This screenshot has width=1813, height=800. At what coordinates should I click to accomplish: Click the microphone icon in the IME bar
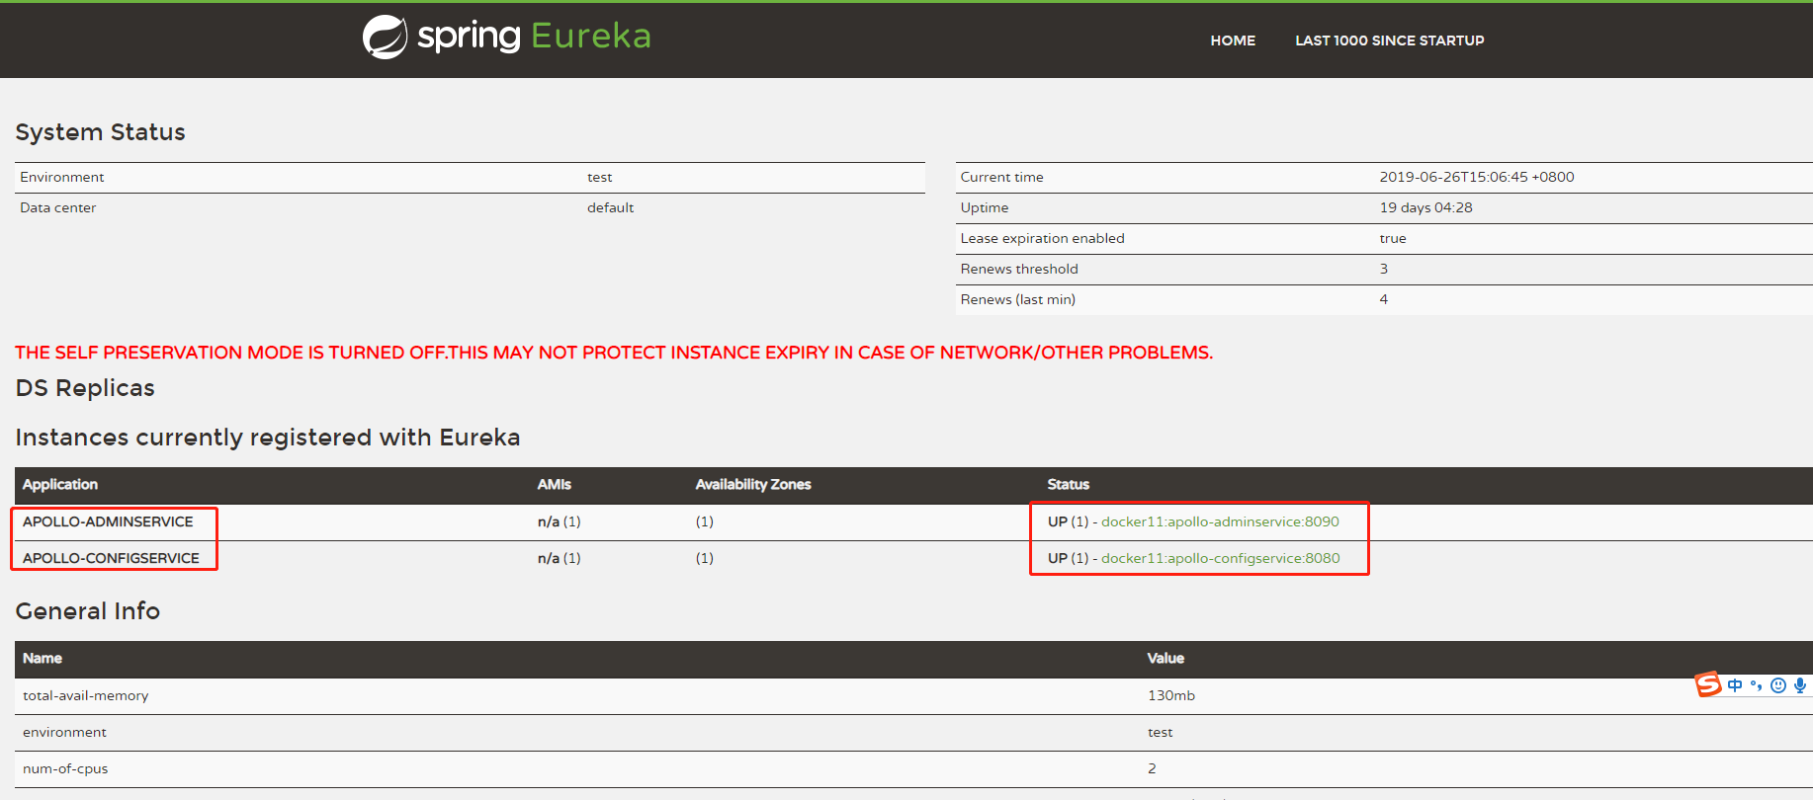[1800, 685]
